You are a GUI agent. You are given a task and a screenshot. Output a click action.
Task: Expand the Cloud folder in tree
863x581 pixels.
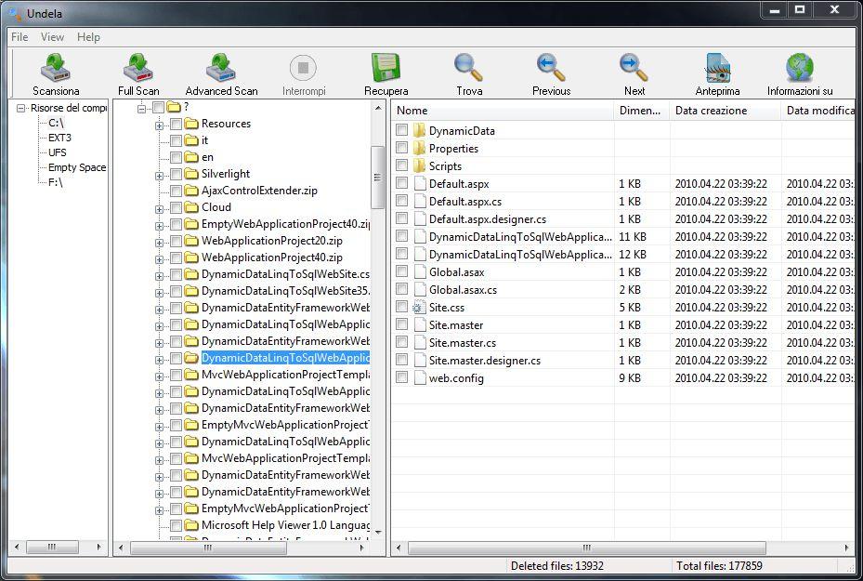coord(160,208)
